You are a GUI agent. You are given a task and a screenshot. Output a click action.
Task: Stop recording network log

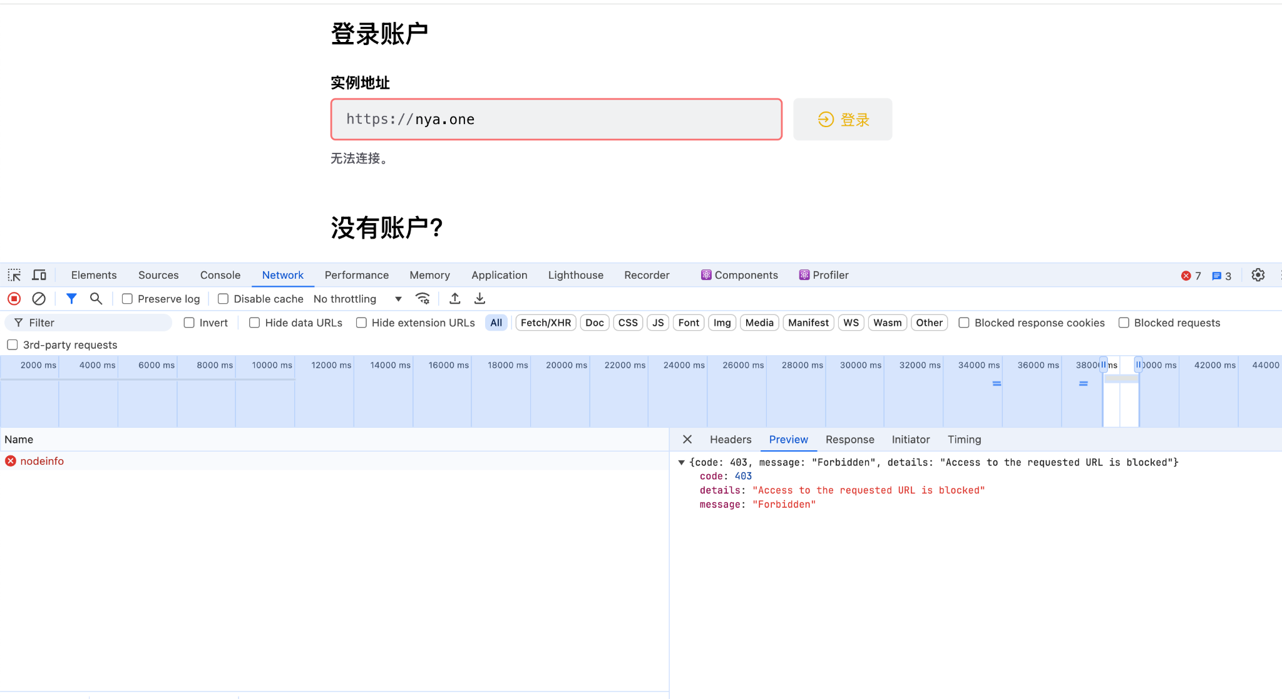point(13,299)
